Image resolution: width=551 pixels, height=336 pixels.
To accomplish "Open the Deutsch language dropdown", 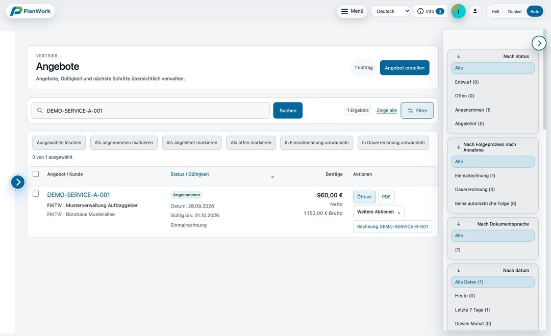I will (390, 11).
